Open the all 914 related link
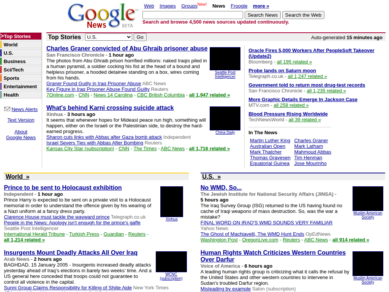Image resolution: width=389 pixels, height=292 pixels. click(351, 240)
